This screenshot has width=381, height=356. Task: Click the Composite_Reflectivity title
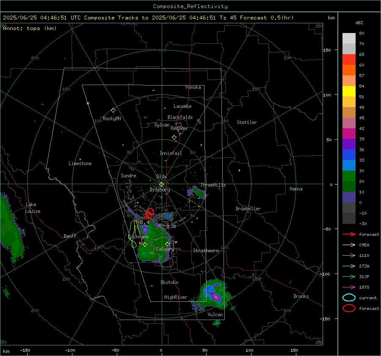tap(190, 6)
